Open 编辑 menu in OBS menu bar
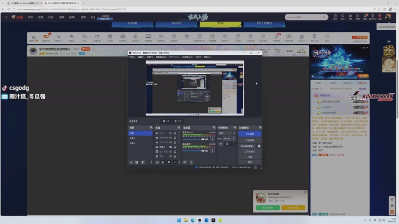The image size is (399, 224). point(141,57)
